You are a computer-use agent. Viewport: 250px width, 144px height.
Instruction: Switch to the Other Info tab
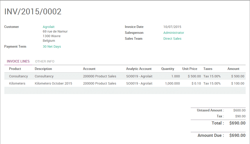click(45, 61)
